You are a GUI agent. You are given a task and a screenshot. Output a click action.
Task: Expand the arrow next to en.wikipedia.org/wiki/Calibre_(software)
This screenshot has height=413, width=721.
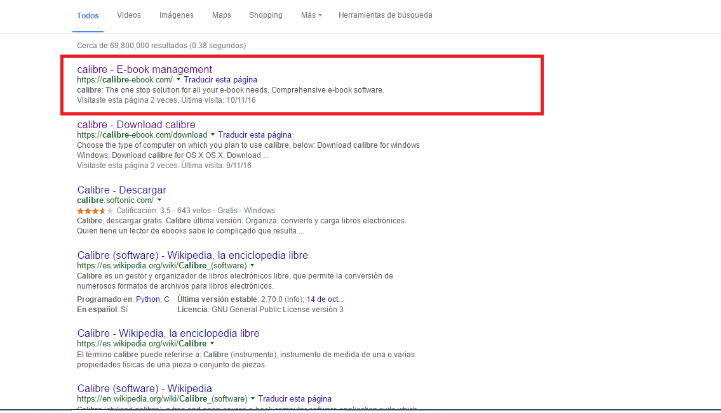coord(253,398)
